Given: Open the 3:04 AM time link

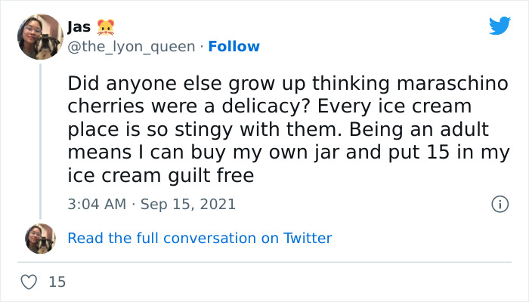Looking at the screenshot, I should coord(97,204).
